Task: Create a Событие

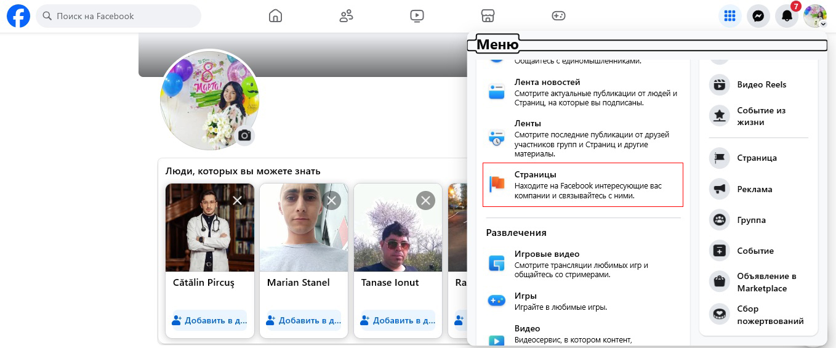Action: pos(758,251)
